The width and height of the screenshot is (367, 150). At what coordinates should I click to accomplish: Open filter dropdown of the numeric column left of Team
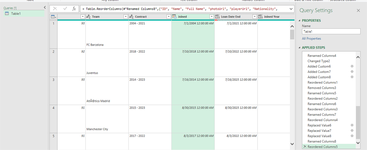[83, 17]
